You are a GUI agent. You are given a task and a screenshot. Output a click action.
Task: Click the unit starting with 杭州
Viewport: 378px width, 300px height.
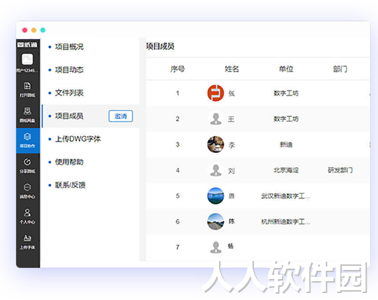[x=286, y=222]
